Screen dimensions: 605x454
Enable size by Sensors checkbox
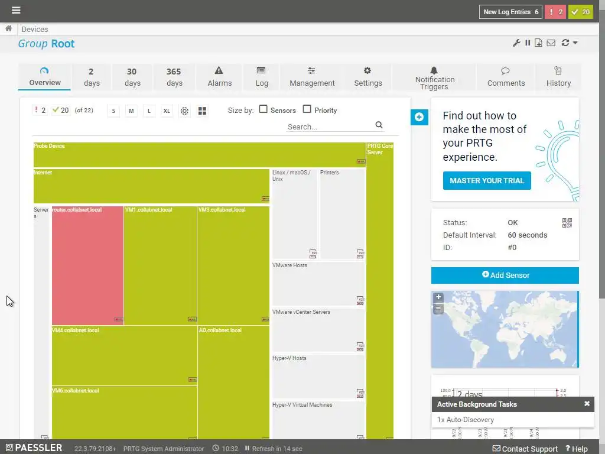pyautogui.click(x=263, y=109)
